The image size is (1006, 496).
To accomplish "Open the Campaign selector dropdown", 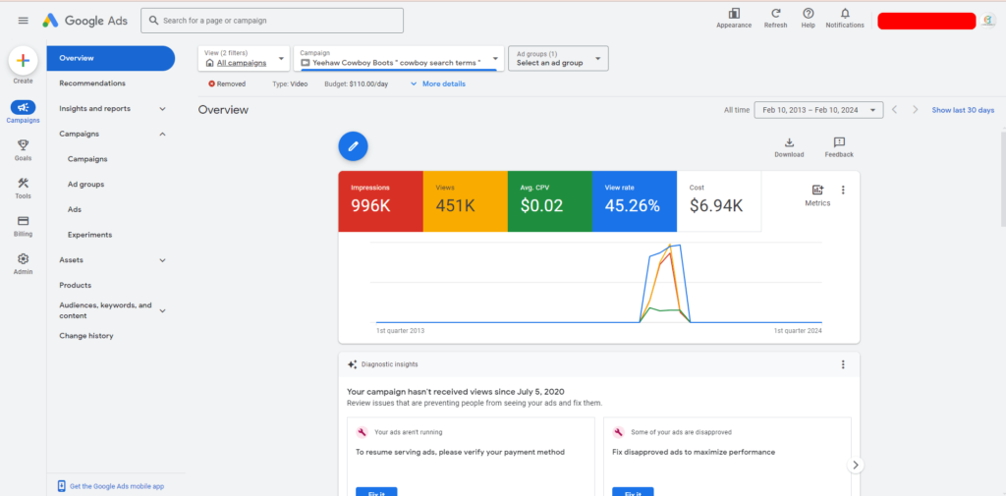I will (x=399, y=58).
